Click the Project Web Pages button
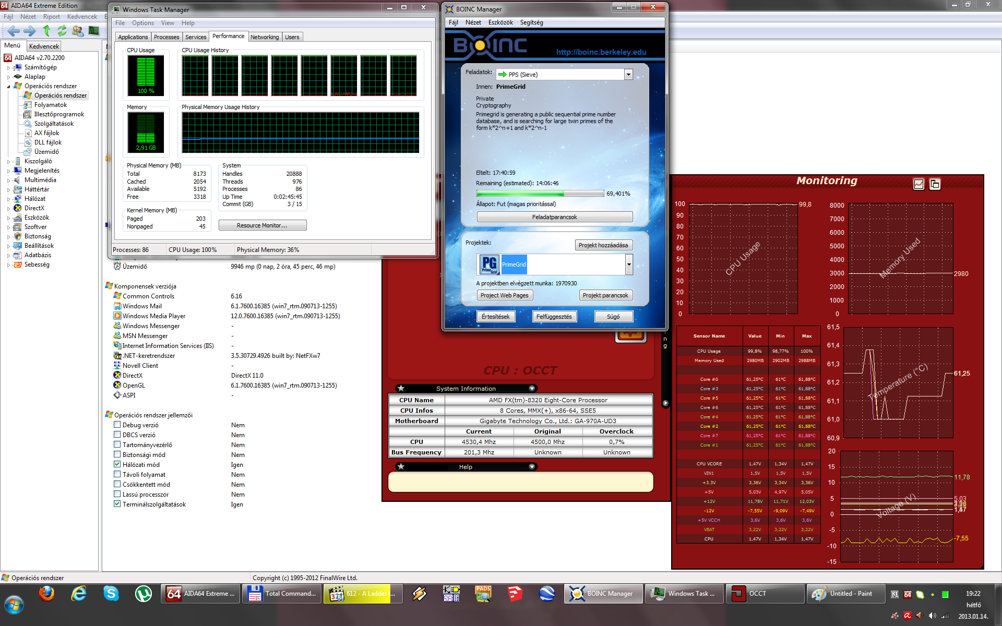Image resolution: width=1002 pixels, height=626 pixels. 504,295
